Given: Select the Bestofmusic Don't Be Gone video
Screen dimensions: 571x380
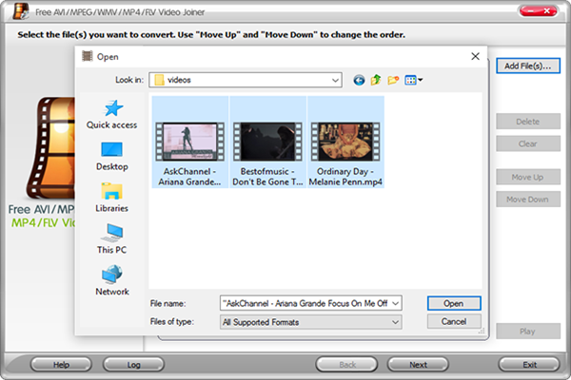Looking at the screenshot, I should point(266,142).
